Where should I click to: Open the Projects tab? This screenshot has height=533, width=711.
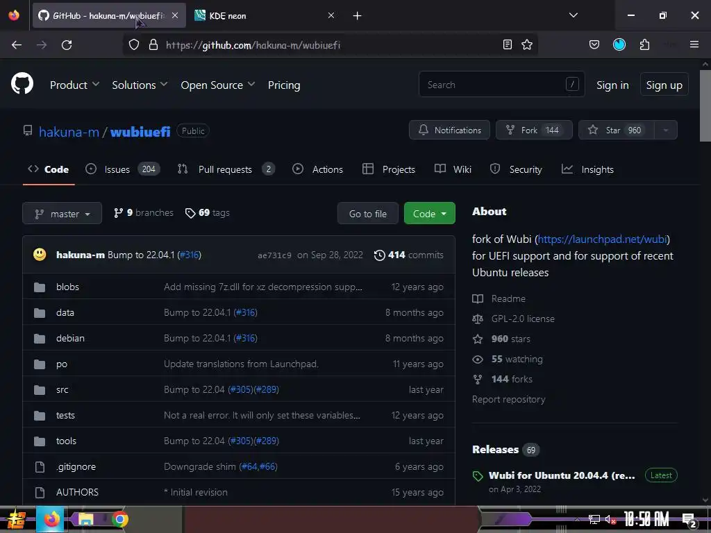coord(389,169)
